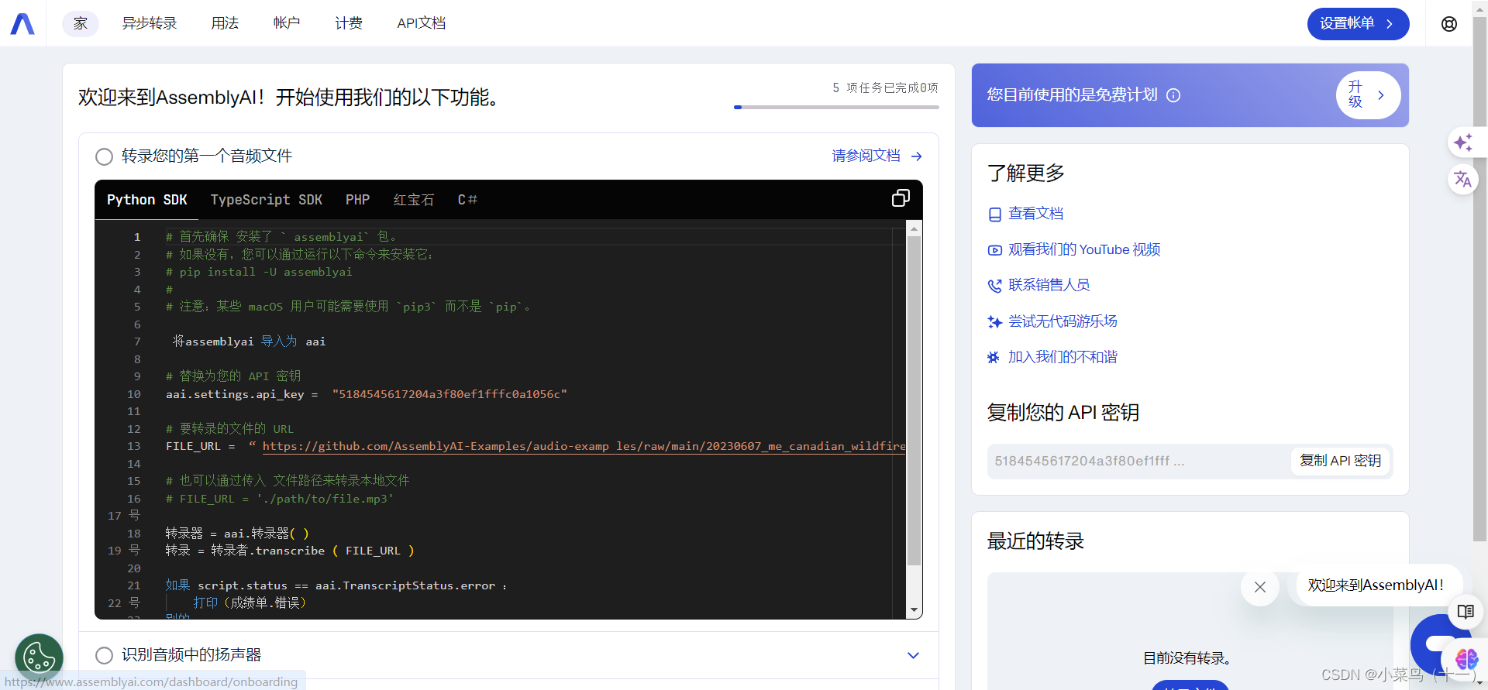Click the document icon next to 查看文档
This screenshot has height=690, width=1488.
[995, 215]
